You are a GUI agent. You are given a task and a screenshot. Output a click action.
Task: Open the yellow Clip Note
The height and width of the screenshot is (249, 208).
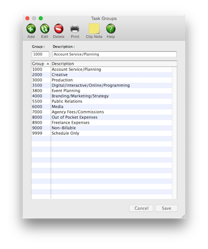click(x=94, y=28)
